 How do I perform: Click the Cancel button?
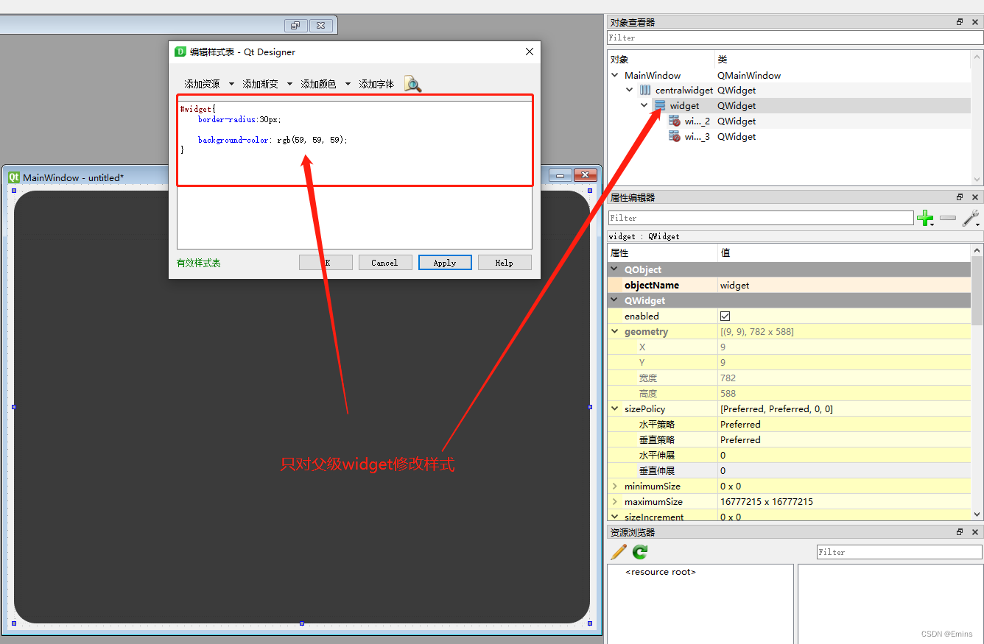point(385,263)
